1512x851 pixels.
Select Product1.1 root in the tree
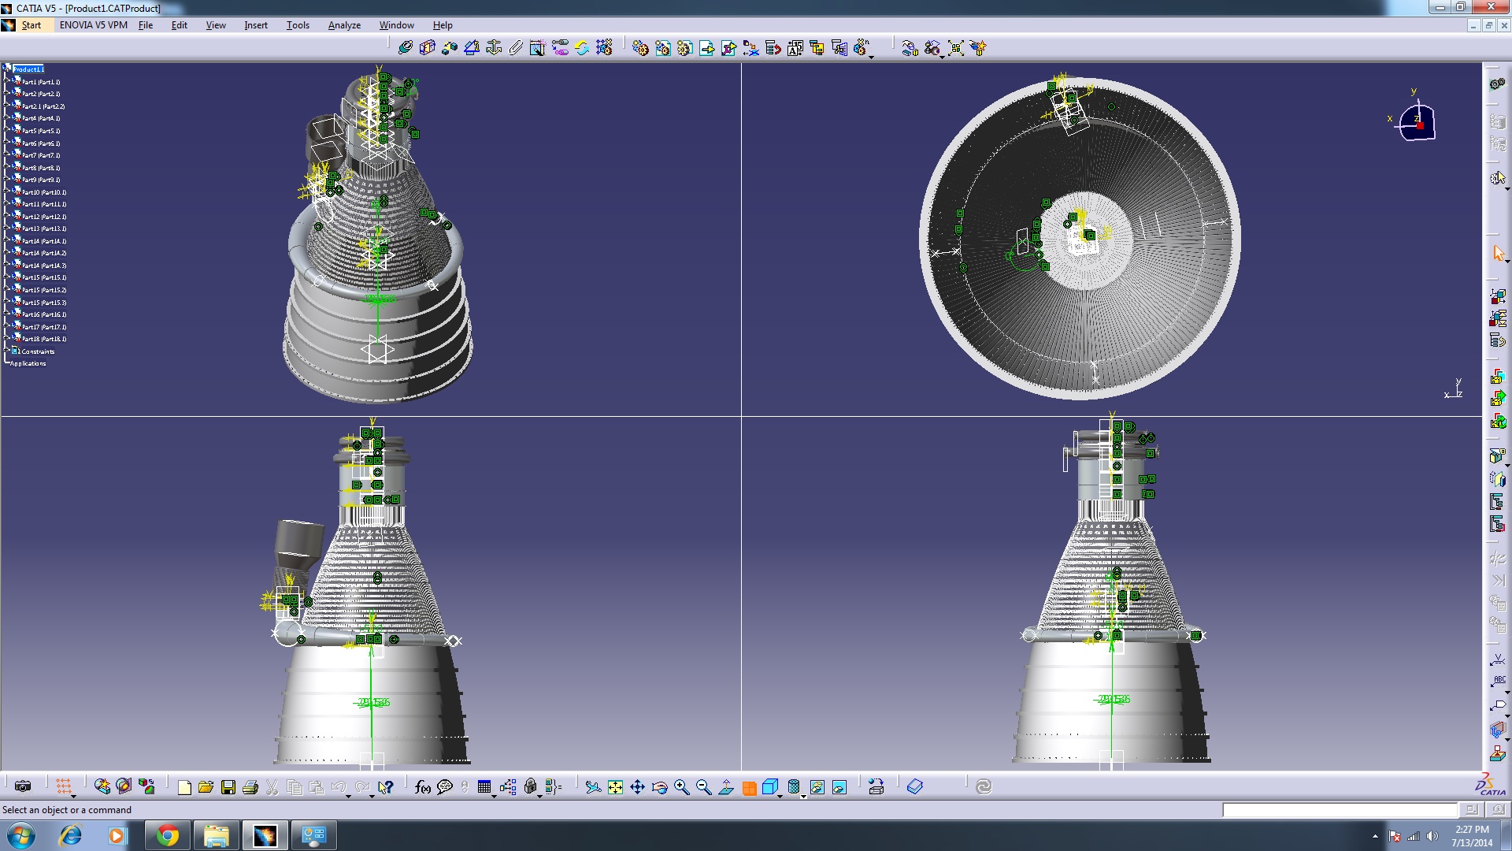point(28,69)
